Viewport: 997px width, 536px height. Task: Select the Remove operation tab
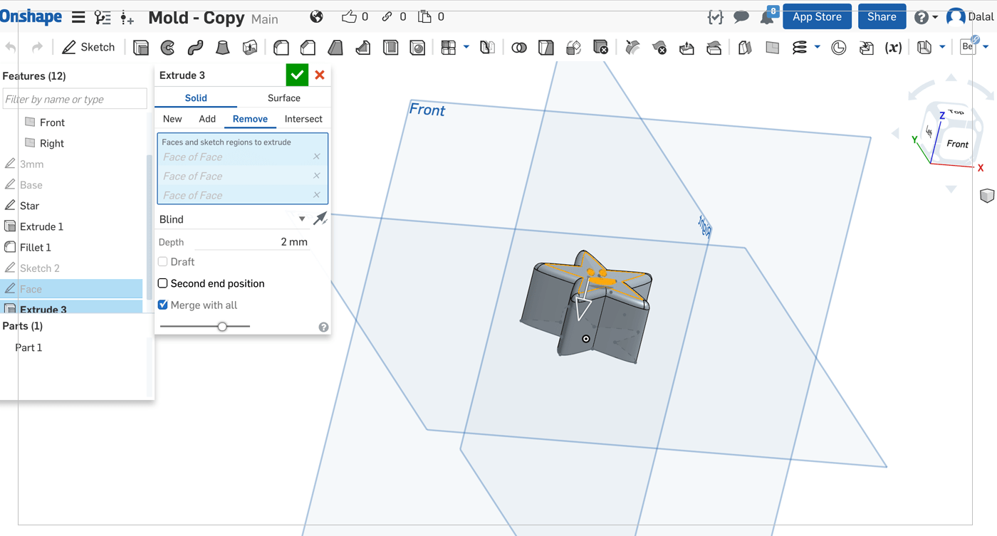tap(250, 119)
